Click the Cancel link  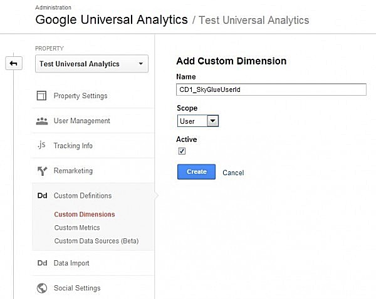coord(233,173)
